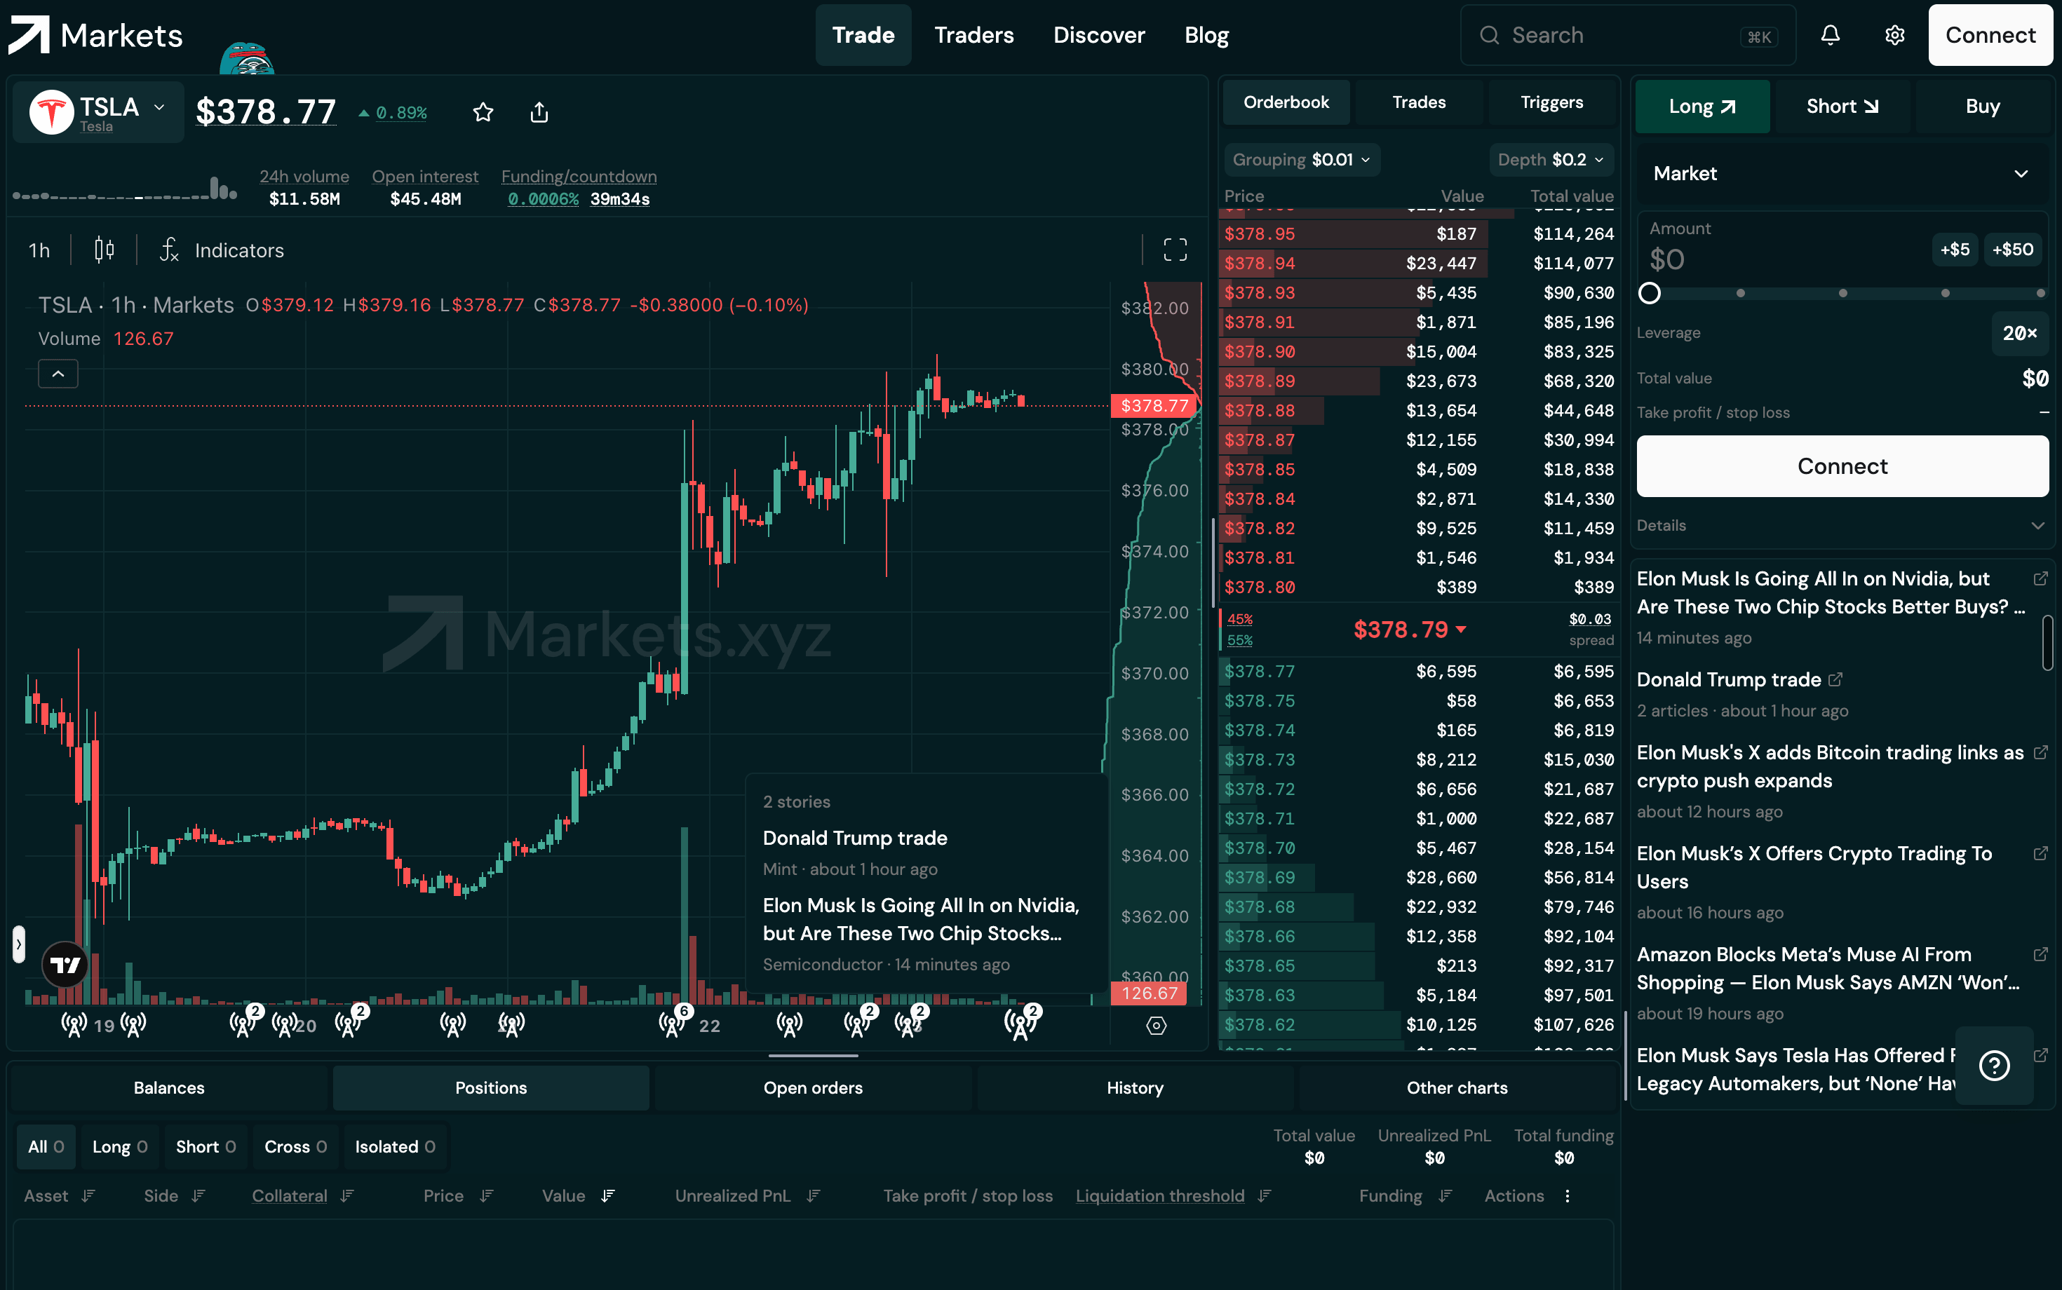Click the TradingView logo on chart
This screenshot has height=1290, width=2062.
click(x=65, y=965)
